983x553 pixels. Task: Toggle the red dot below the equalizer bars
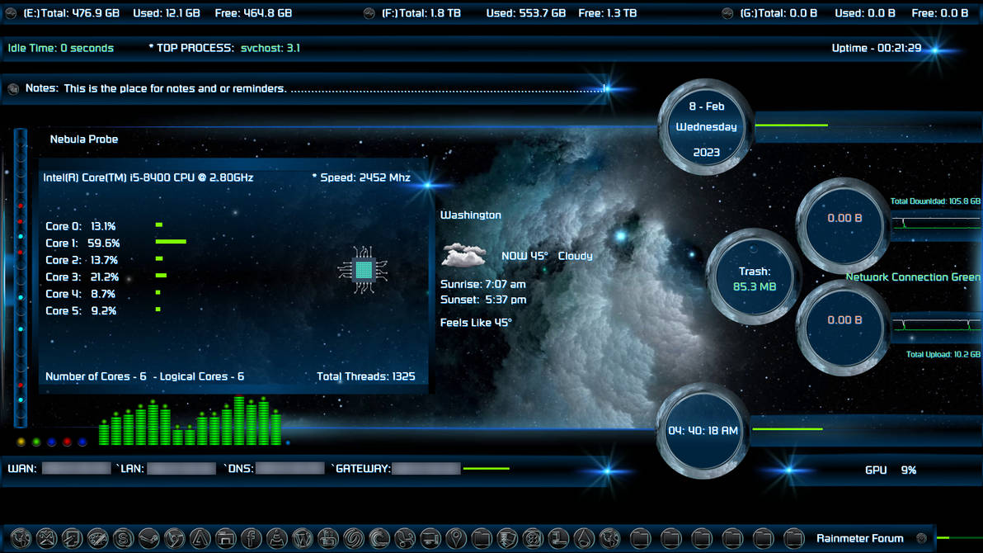[65, 441]
